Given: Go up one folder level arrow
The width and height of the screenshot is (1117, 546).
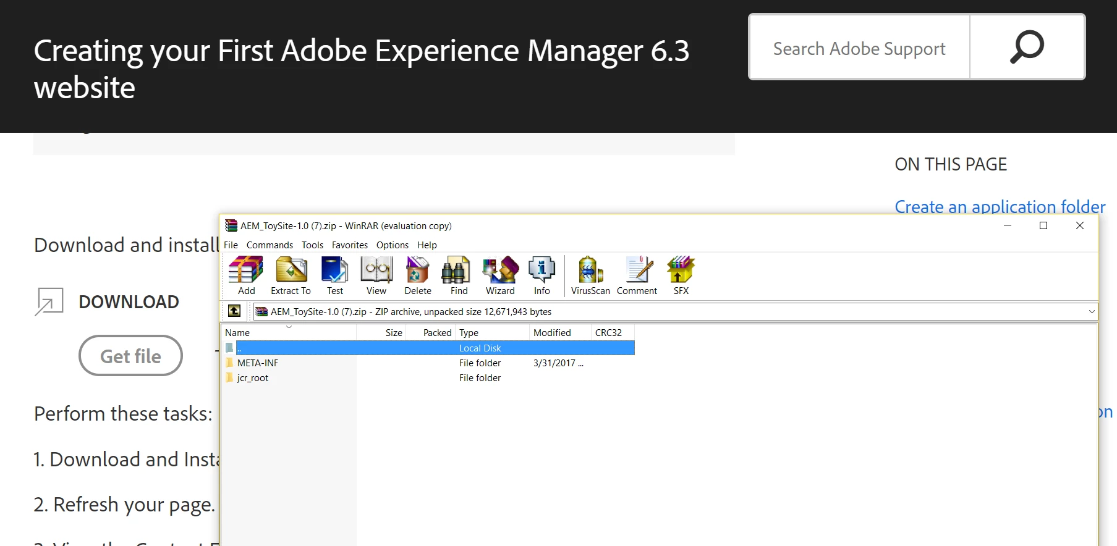Looking at the screenshot, I should tap(234, 311).
